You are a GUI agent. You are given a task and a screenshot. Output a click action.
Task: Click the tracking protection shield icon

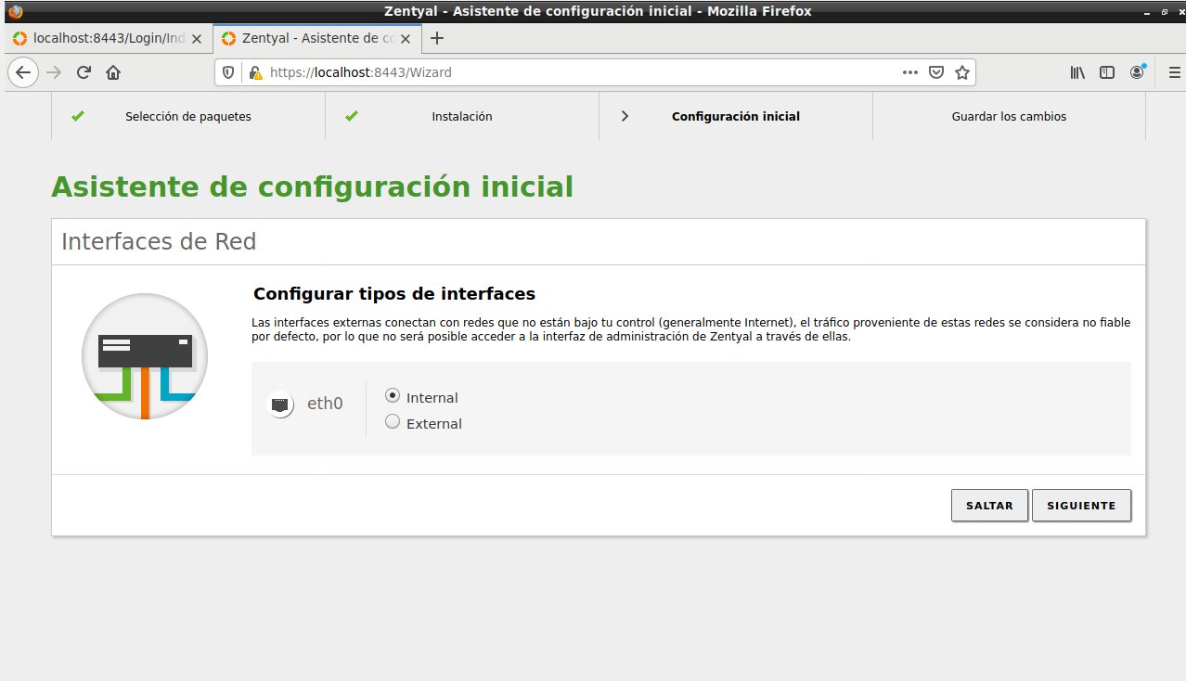click(x=229, y=72)
